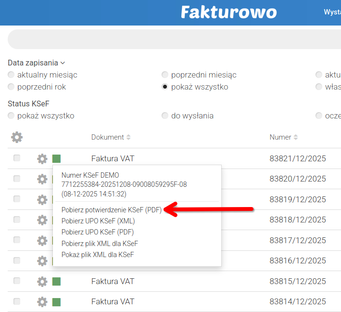Tick checkbox for invoice 83818/12/2025

[x=17, y=219]
